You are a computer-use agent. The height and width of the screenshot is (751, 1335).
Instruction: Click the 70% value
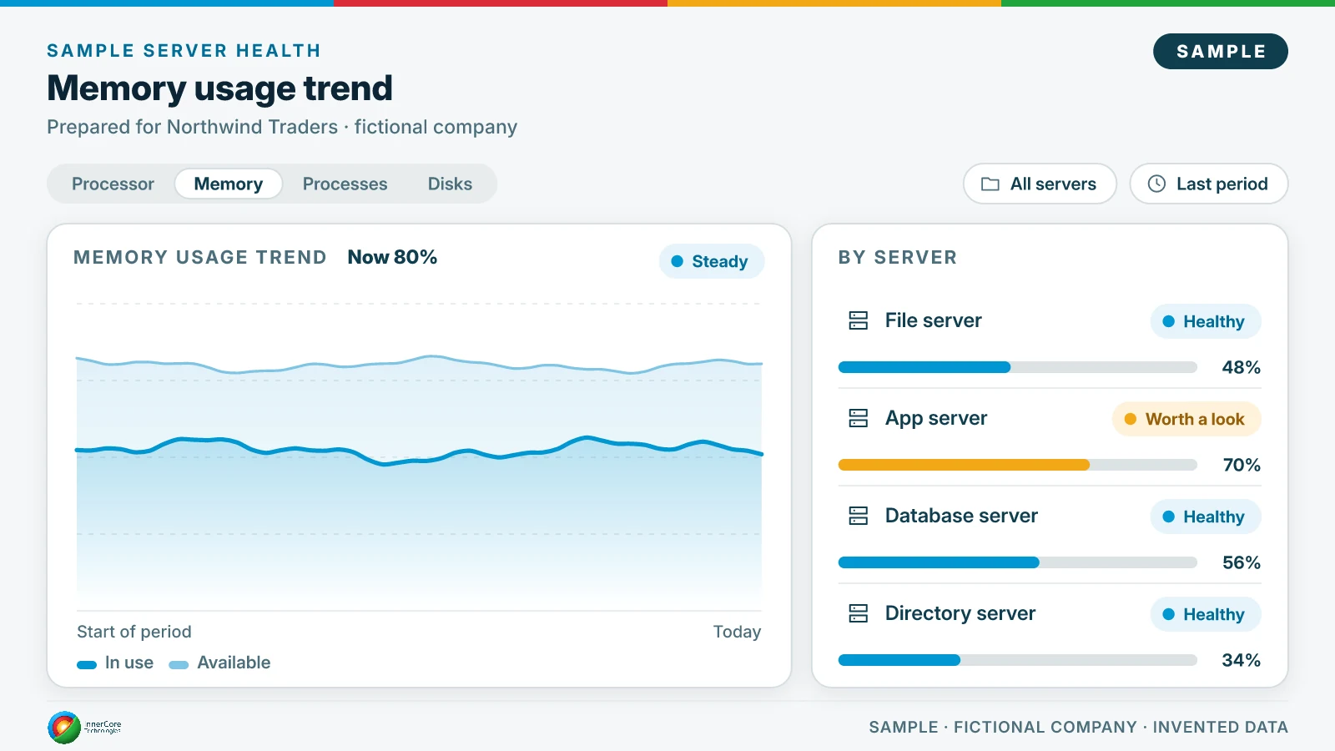click(x=1241, y=465)
